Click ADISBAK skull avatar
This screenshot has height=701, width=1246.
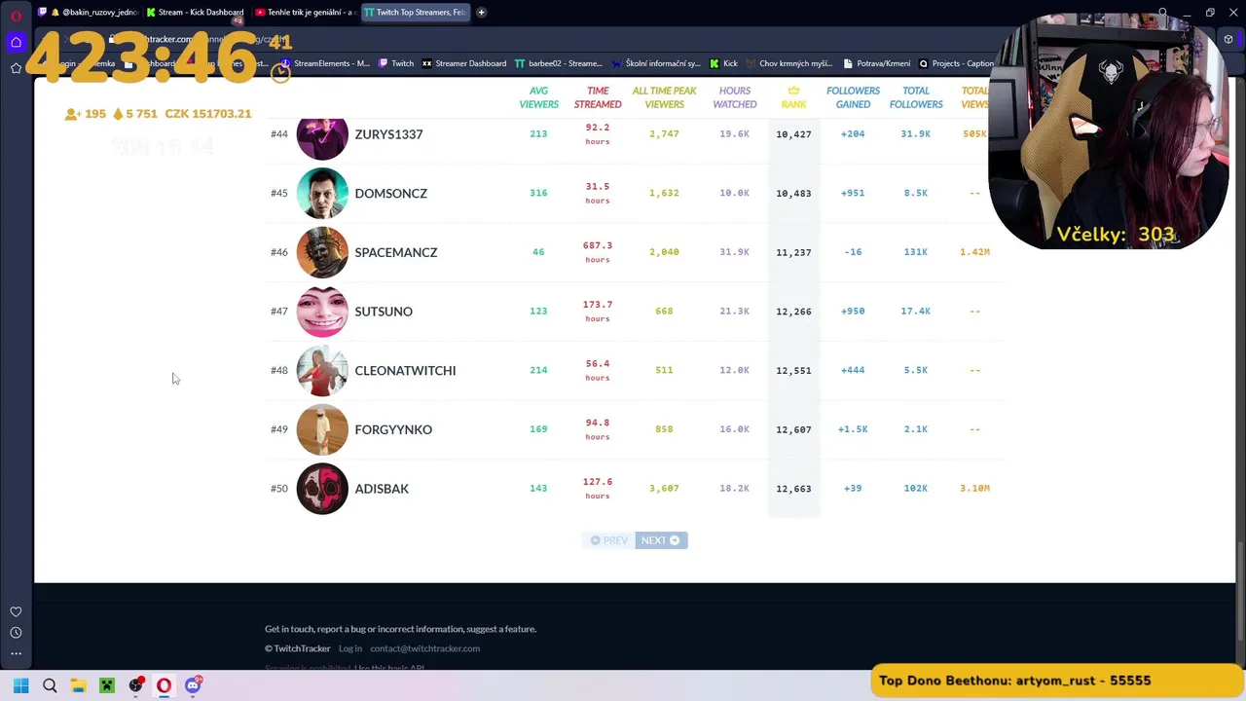tap(322, 489)
